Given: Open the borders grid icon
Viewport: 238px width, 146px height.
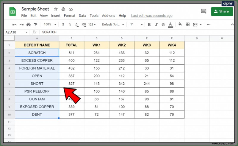Looking at the screenshot, I should pos(188,24).
